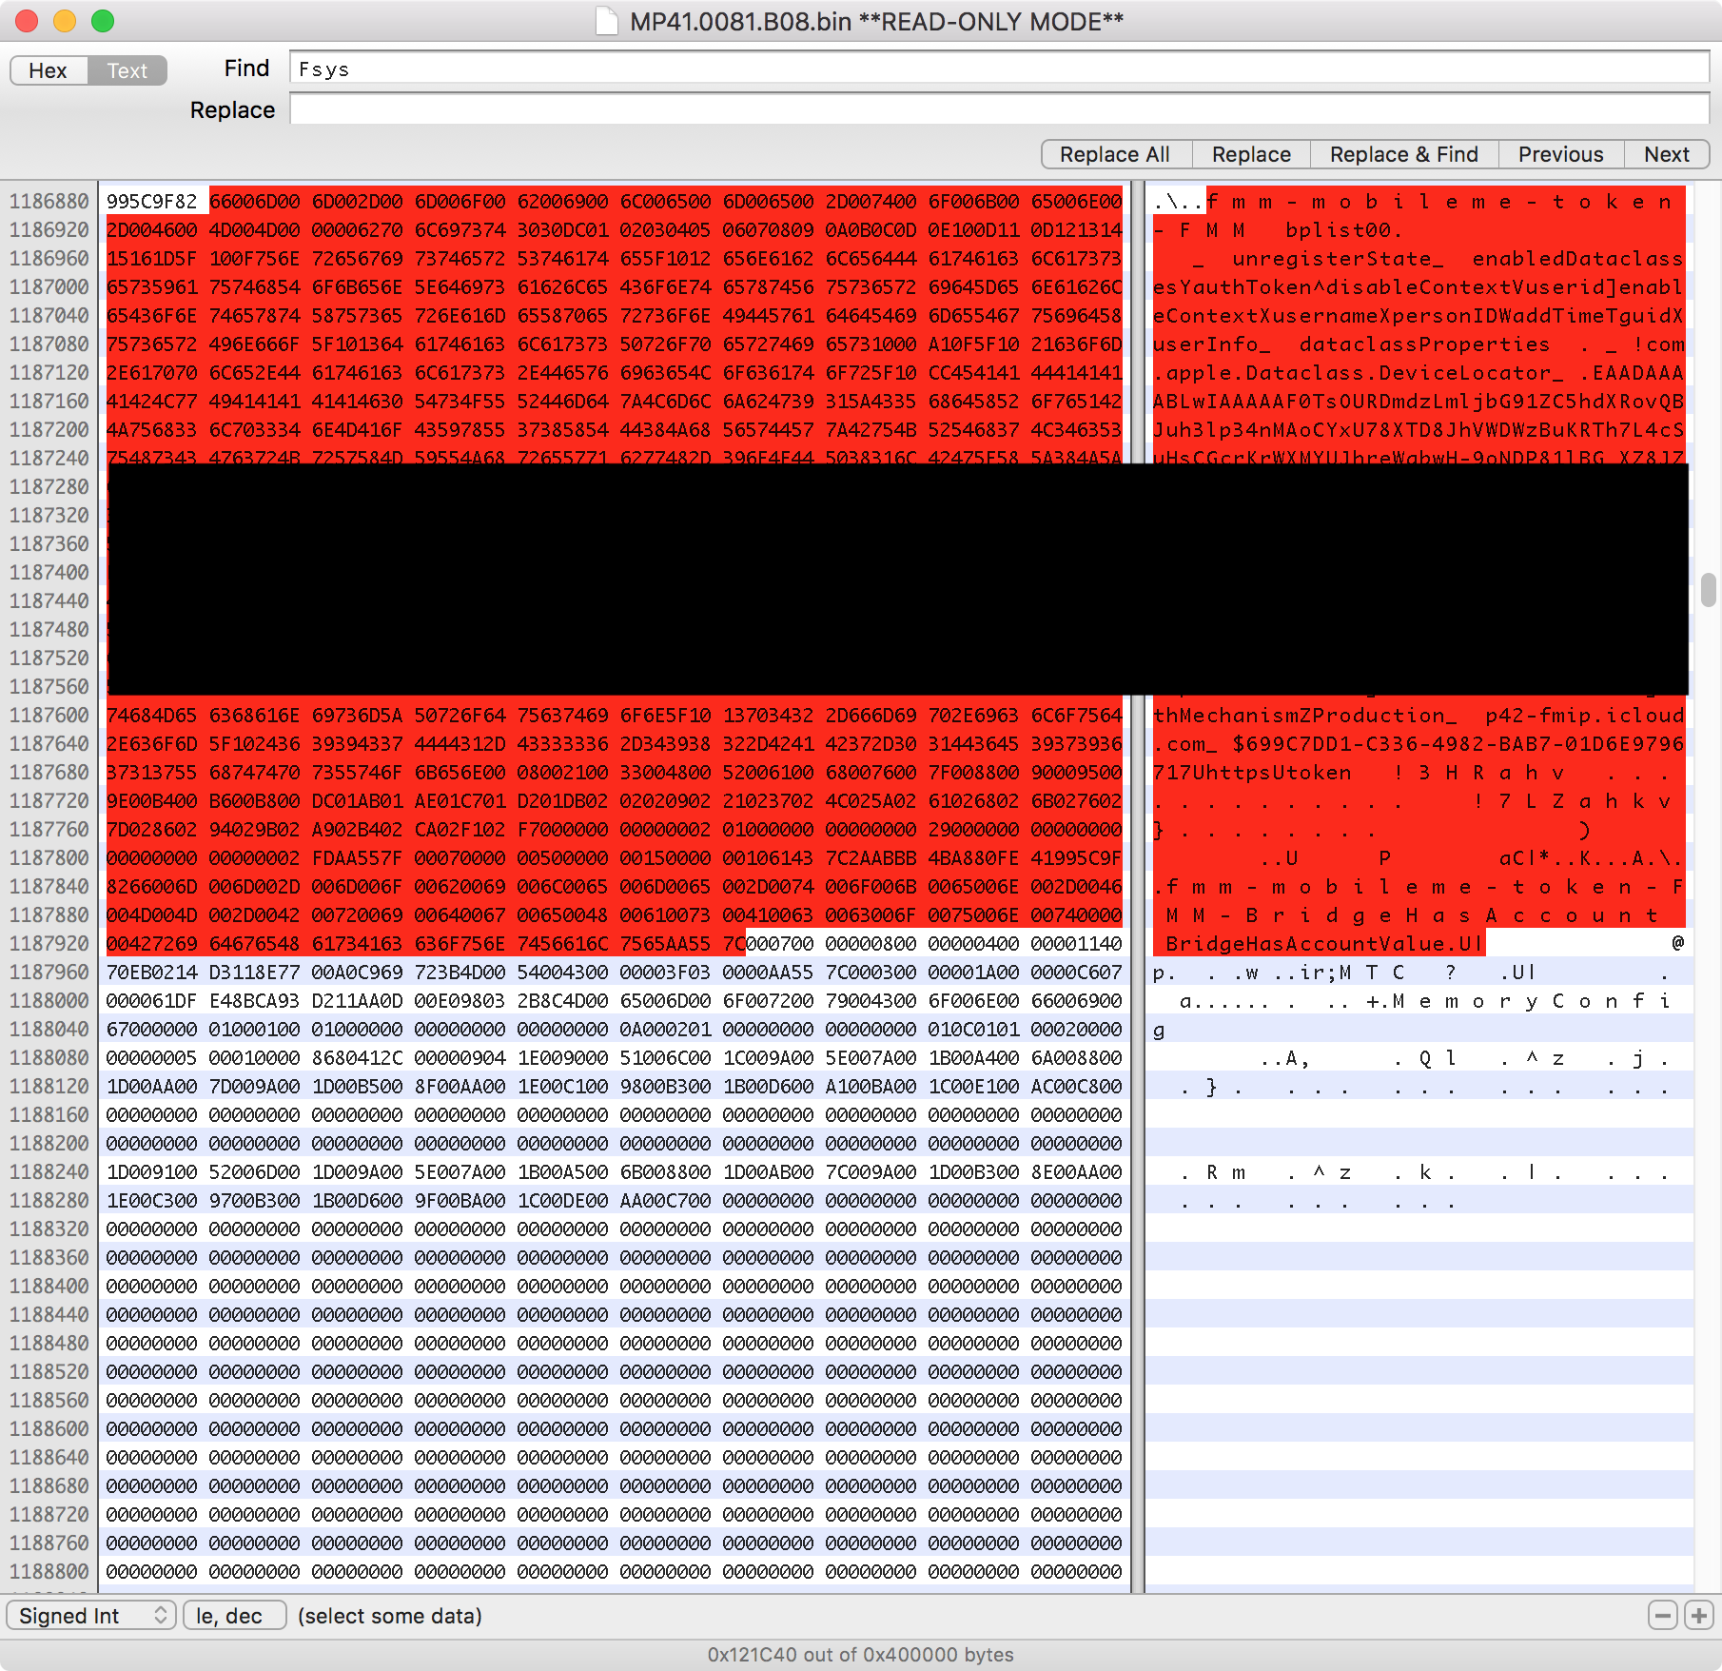Open the Signed Int type dropdown

(91, 1616)
